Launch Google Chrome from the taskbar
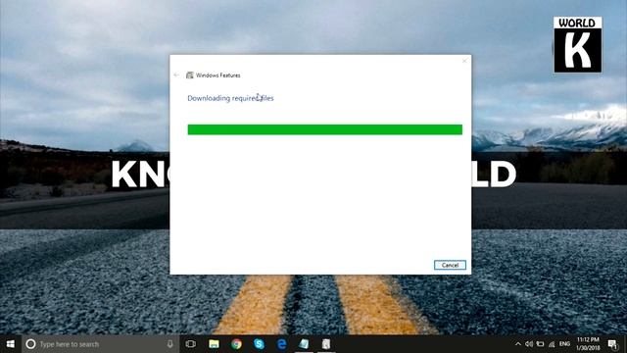This screenshot has width=627, height=353. (x=236, y=344)
